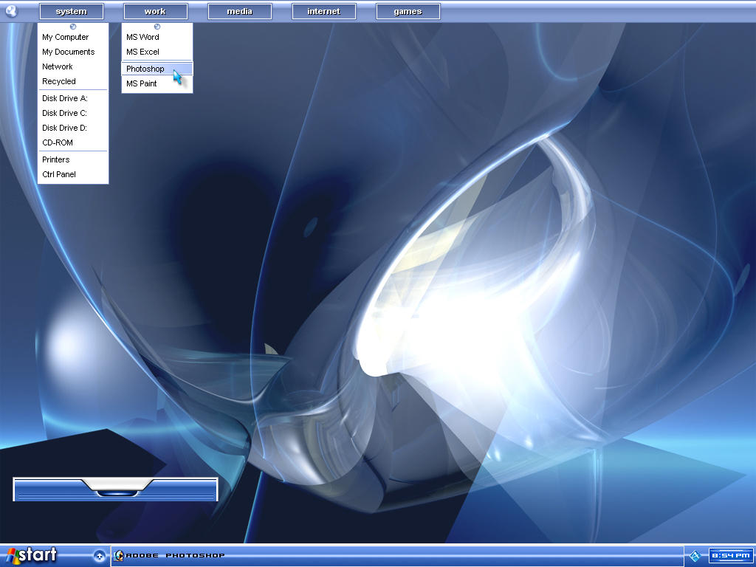756x567 pixels.
Task: Open Recycled in the system menu
Action: pos(73,81)
